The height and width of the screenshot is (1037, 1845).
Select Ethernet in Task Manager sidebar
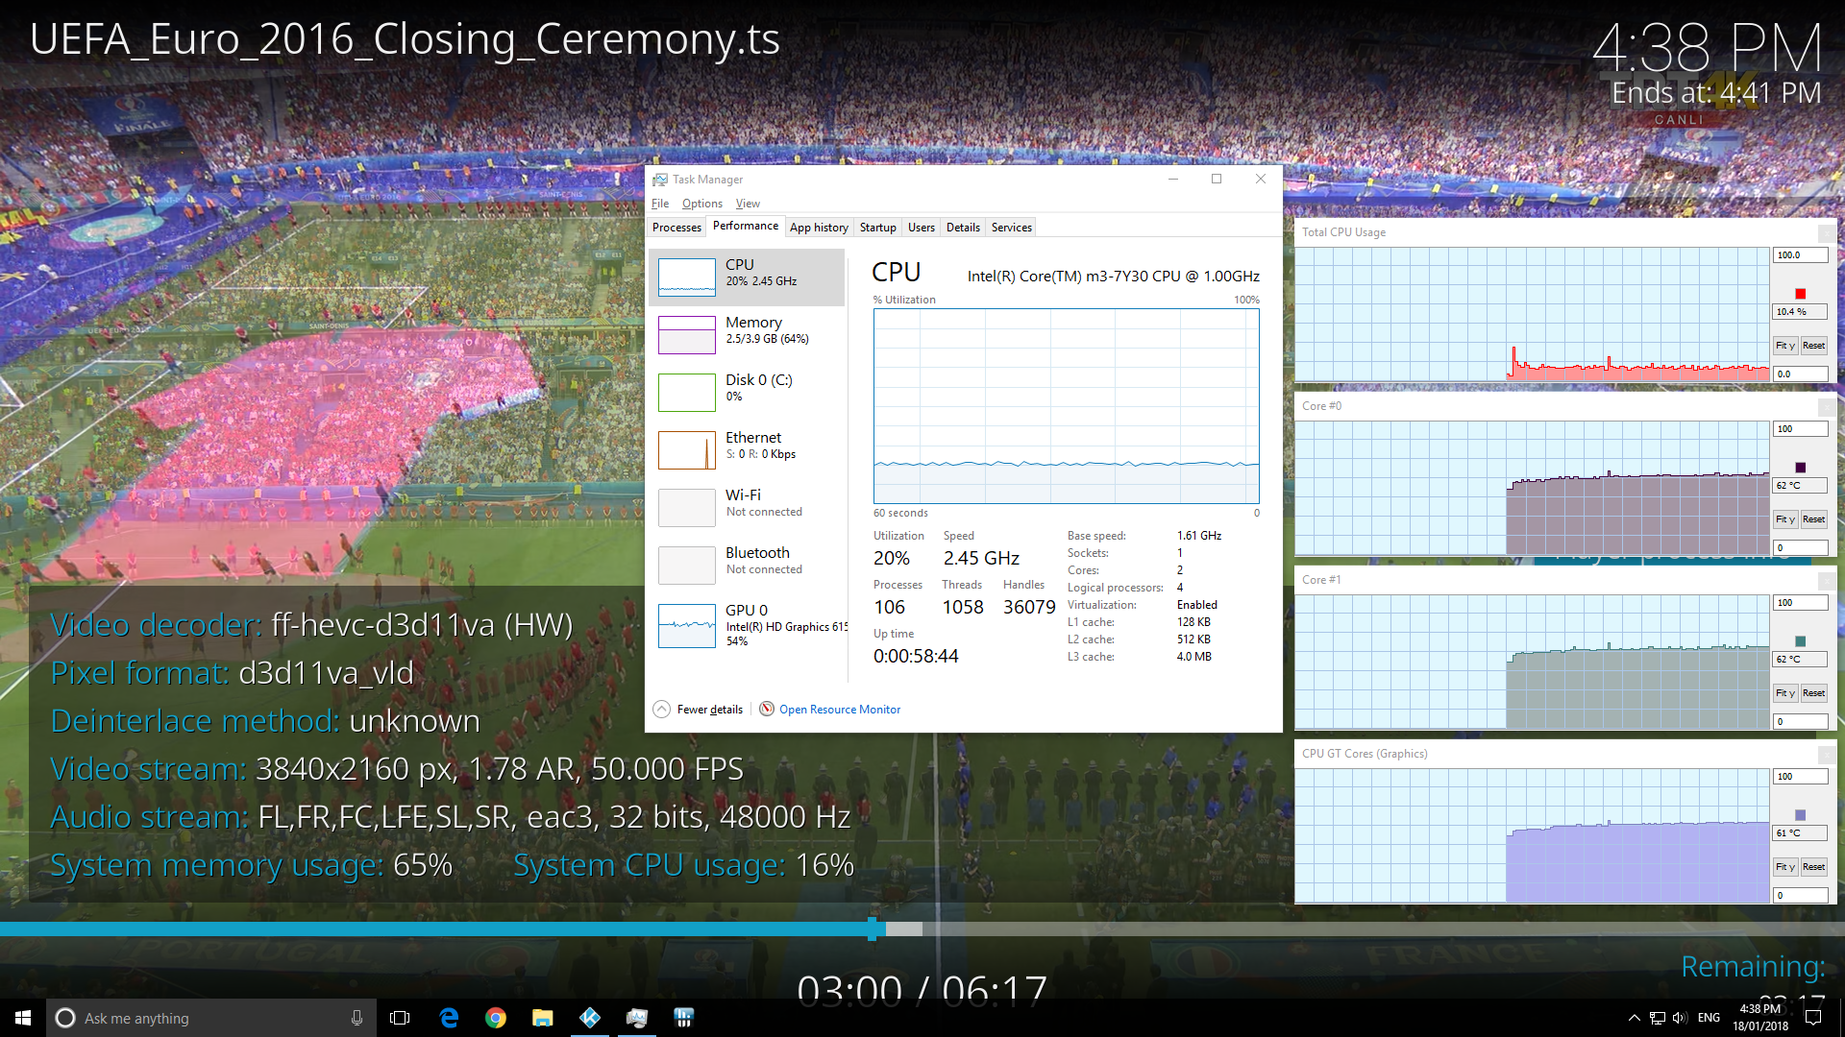(747, 449)
